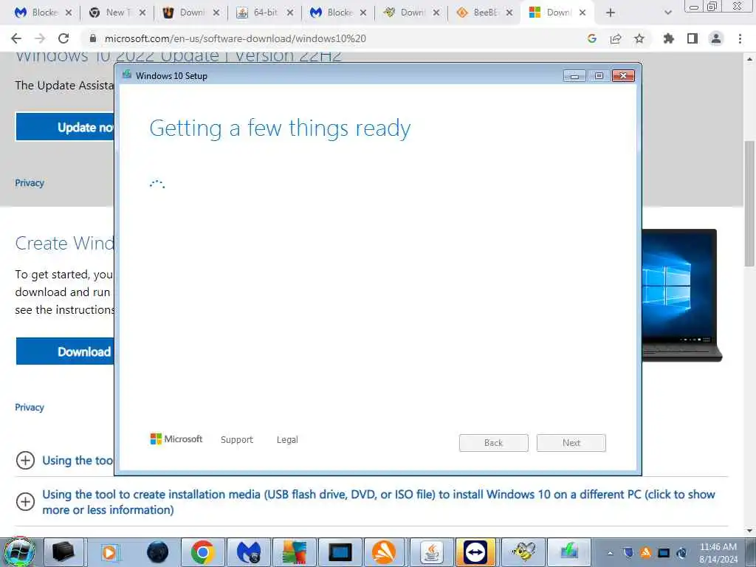The height and width of the screenshot is (567, 756).
Task: Click the Google icon in the address bar
Action: coord(592,38)
